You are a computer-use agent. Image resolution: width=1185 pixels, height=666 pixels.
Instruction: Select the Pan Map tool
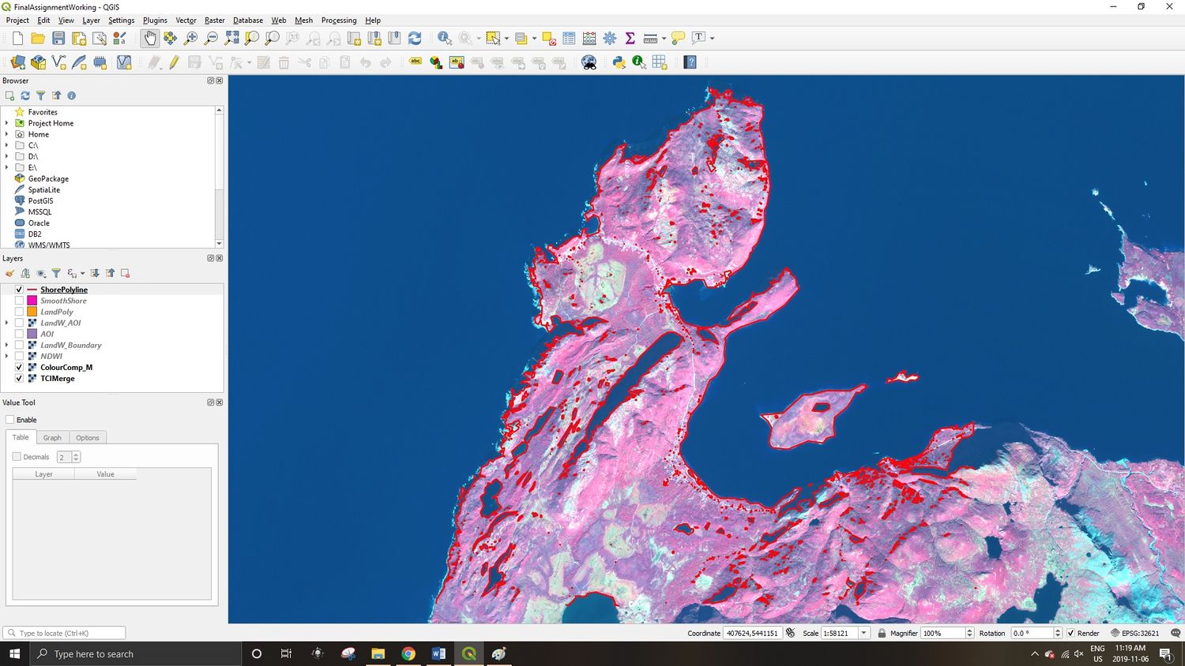149,37
